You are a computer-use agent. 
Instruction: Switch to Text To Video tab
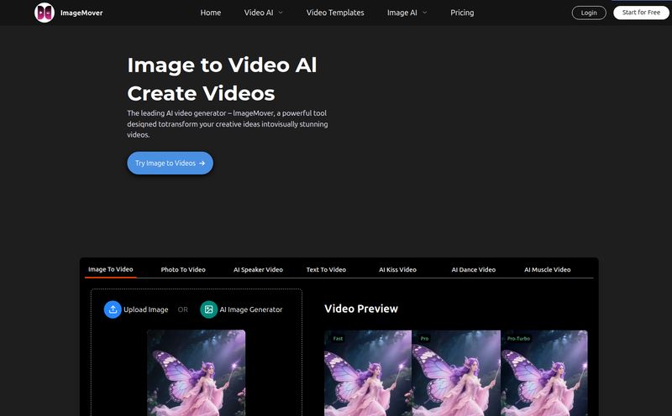pyautogui.click(x=326, y=269)
